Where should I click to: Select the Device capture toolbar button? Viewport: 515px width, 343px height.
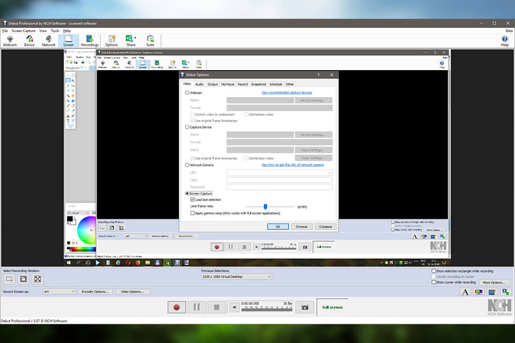click(x=29, y=41)
